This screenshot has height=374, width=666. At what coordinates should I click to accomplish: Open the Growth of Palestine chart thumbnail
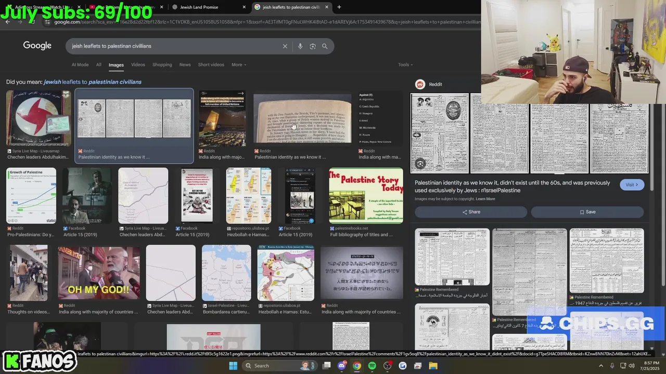point(31,196)
